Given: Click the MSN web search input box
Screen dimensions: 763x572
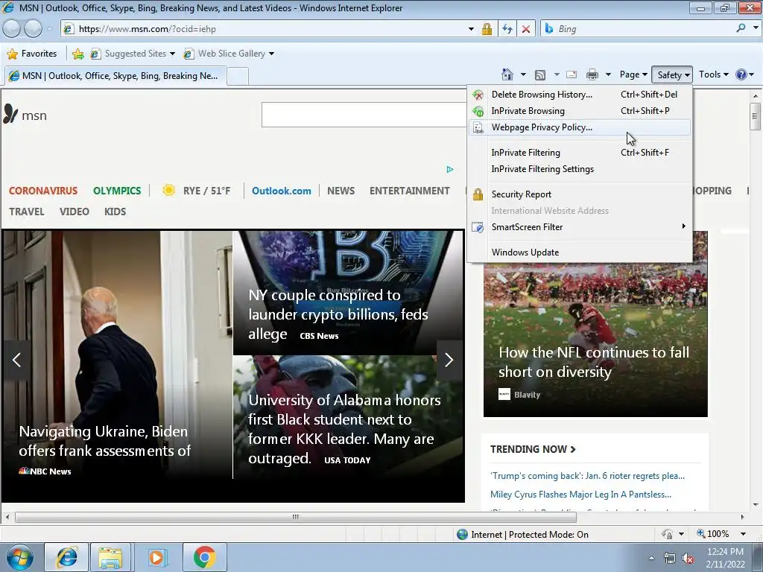Looking at the screenshot, I should 364,115.
